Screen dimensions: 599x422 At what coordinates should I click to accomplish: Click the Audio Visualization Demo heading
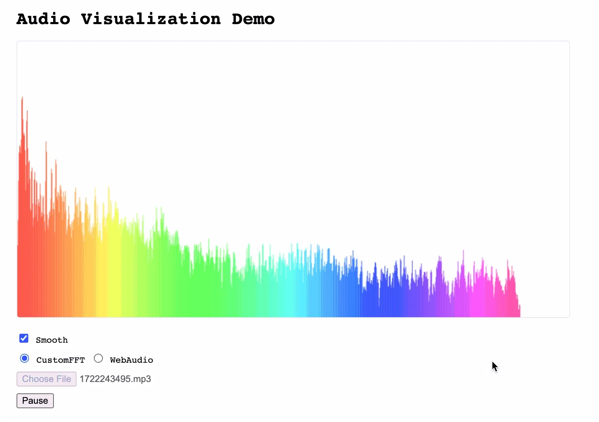point(146,19)
